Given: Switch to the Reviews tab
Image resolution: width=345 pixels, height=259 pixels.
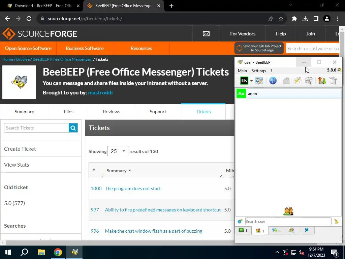Looking at the screenshot, I should [x=112, y=112].
